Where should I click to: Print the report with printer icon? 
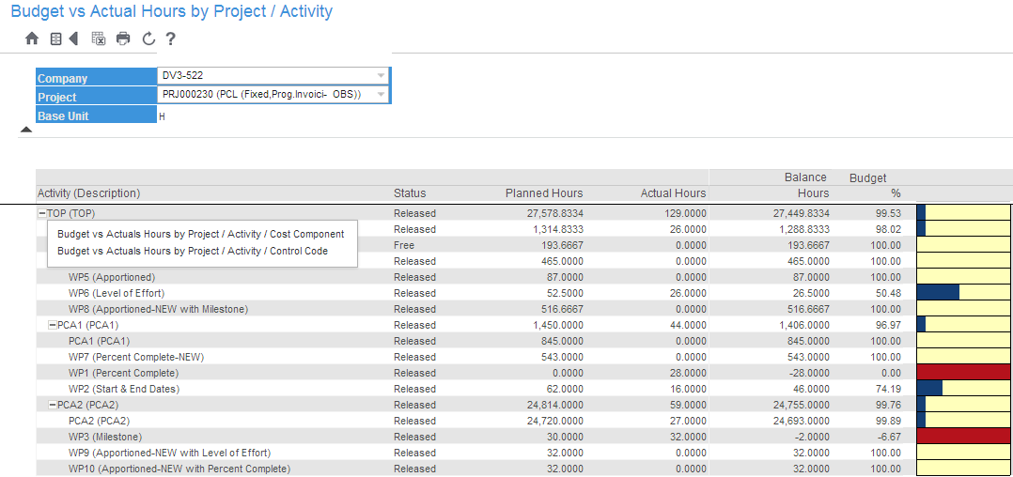(123, 38)
